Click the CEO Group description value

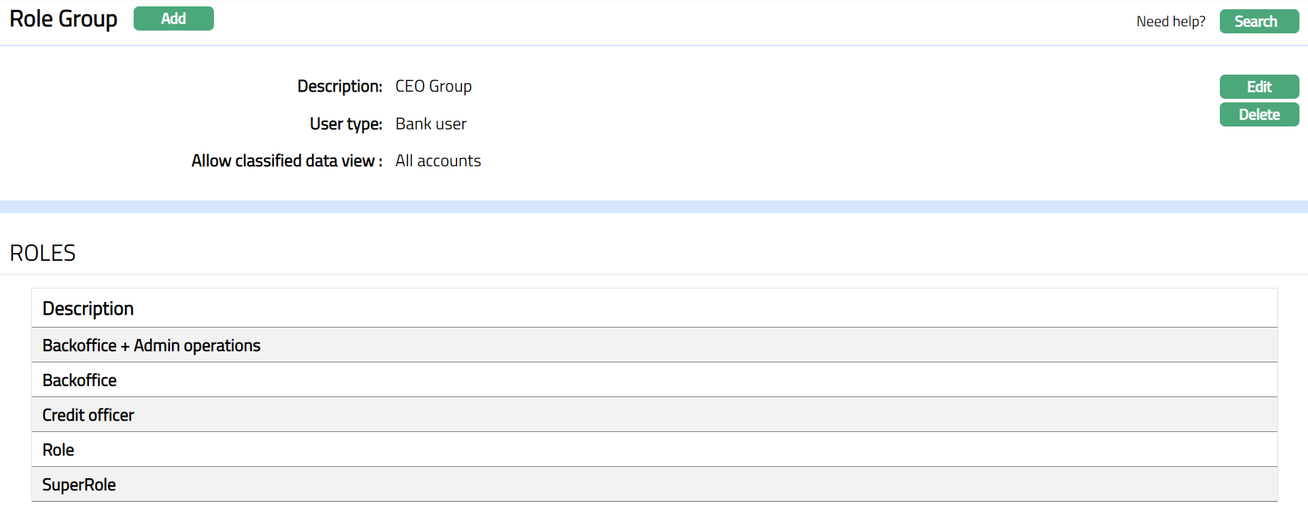click(433, 86)
